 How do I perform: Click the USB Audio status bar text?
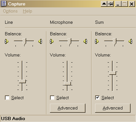[13, 118]
